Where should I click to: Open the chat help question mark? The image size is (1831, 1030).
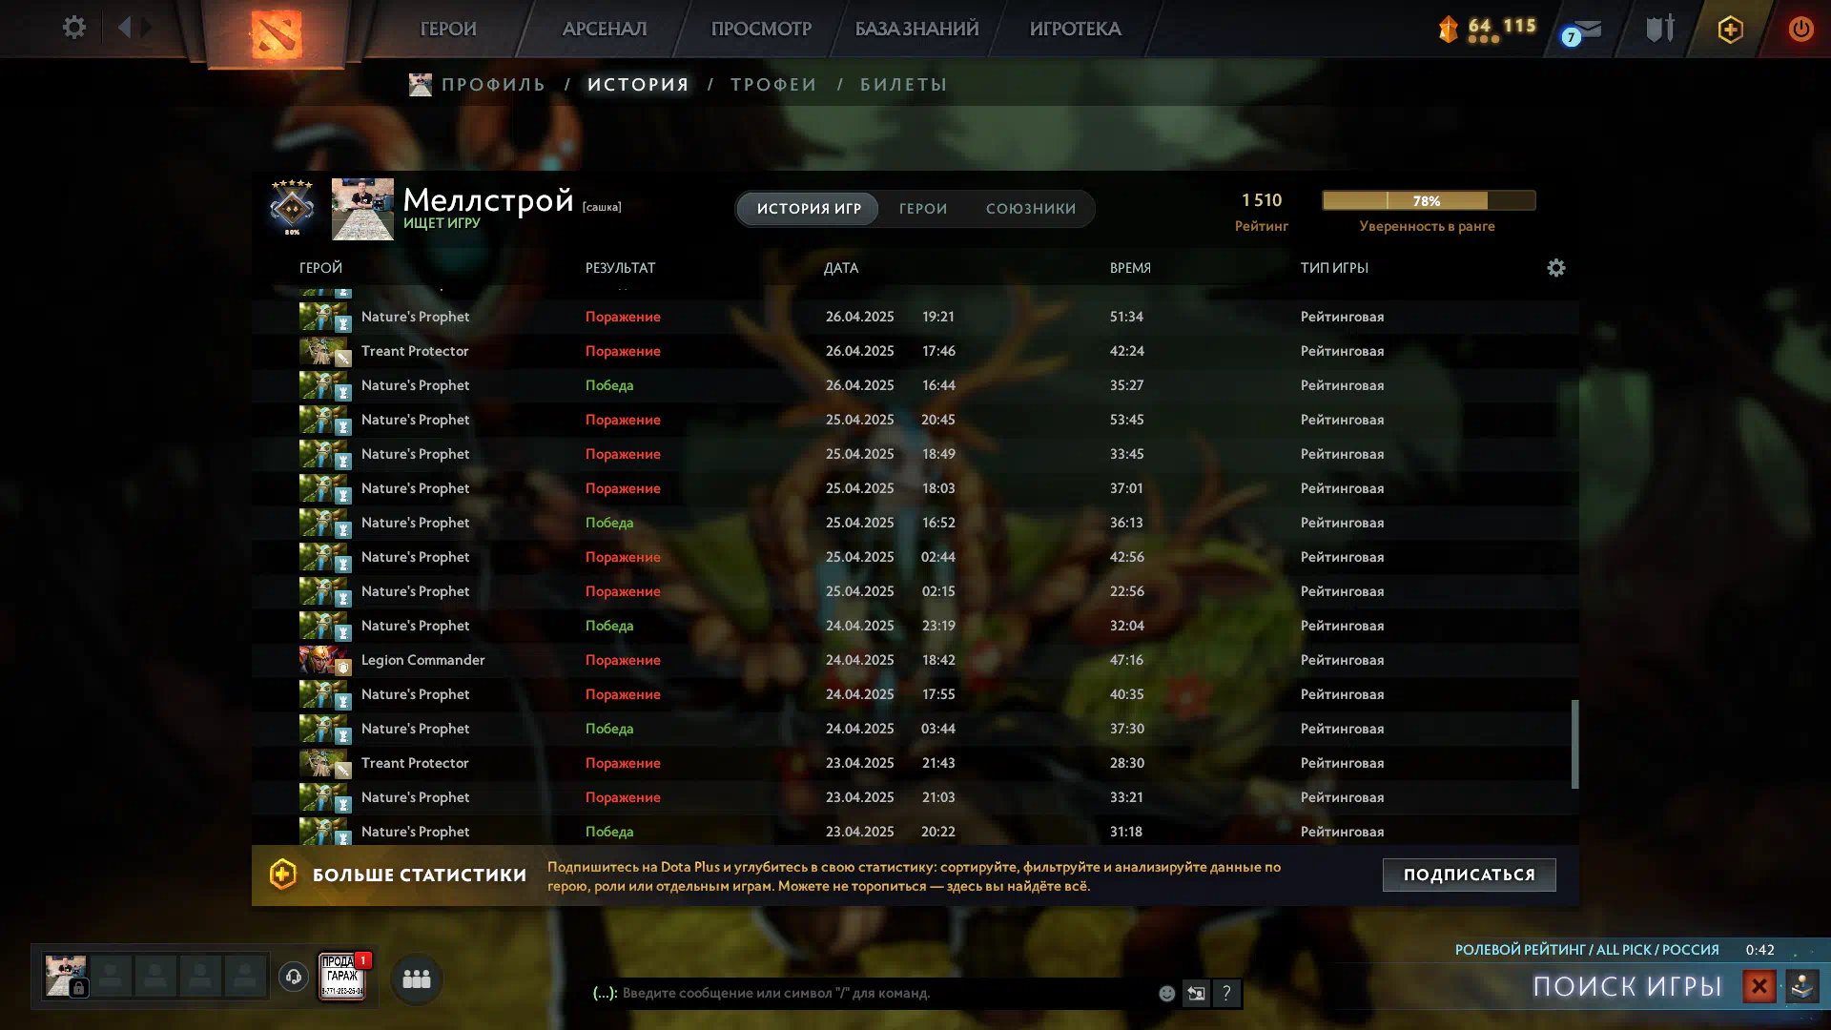[x=1226, y=994]
